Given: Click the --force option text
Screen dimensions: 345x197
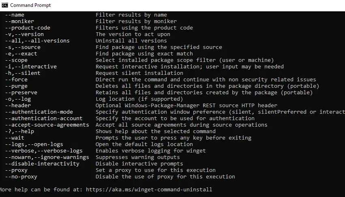Looking at the screenshot, I should [x=16, y=80].
